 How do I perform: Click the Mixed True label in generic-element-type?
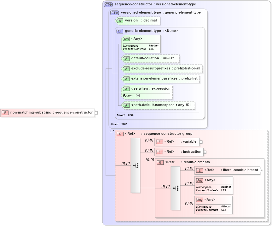(123, 115)
